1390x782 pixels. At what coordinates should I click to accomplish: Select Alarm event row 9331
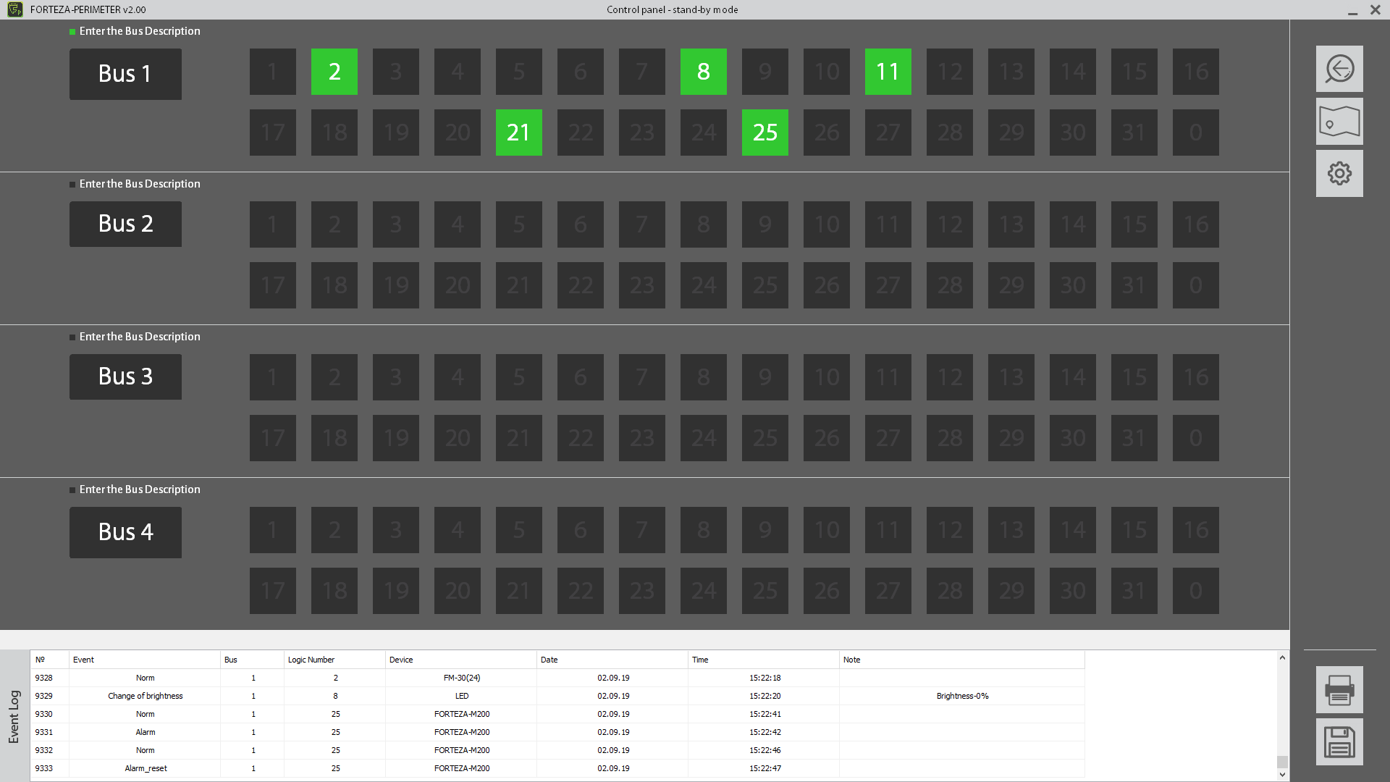click(x=557, y=732)
